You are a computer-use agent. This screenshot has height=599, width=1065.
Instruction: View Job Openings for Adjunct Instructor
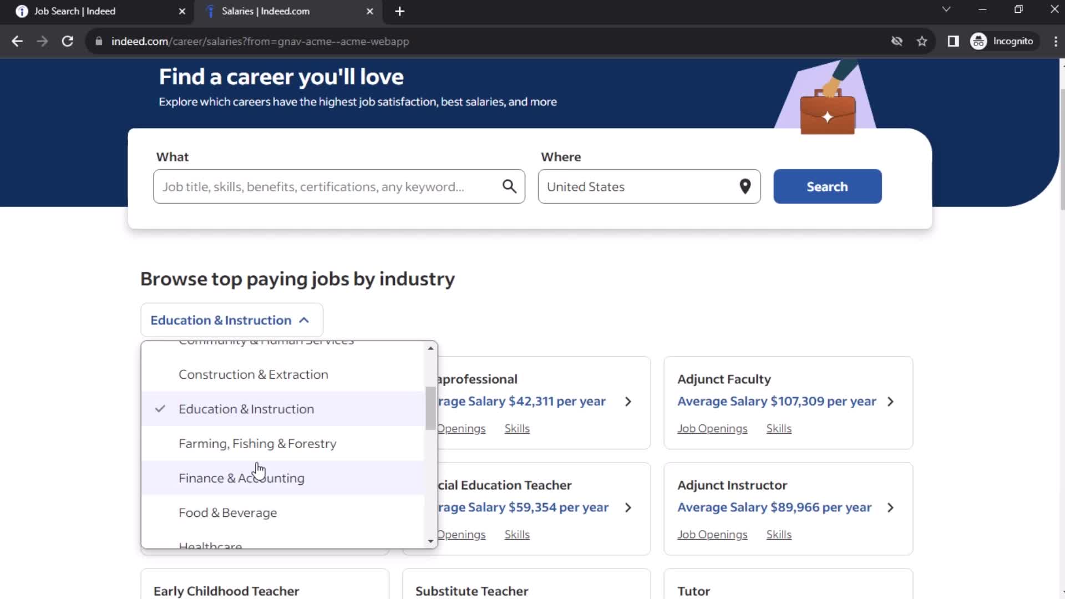click(712, 535)
